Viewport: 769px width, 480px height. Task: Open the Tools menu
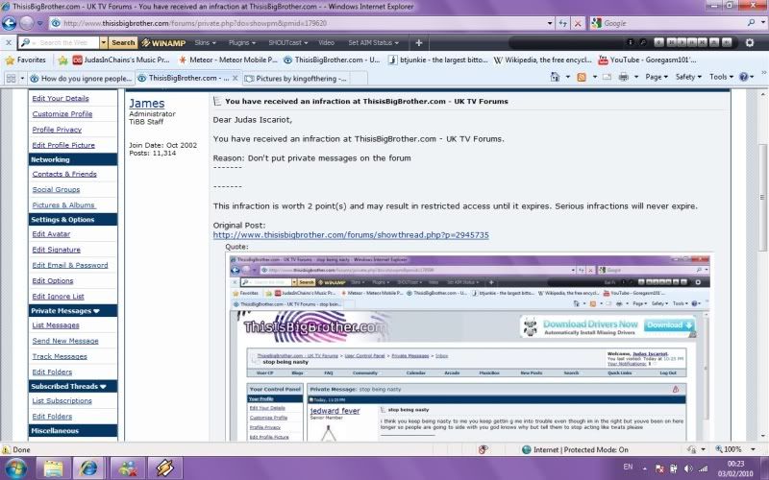coord(721,77)
